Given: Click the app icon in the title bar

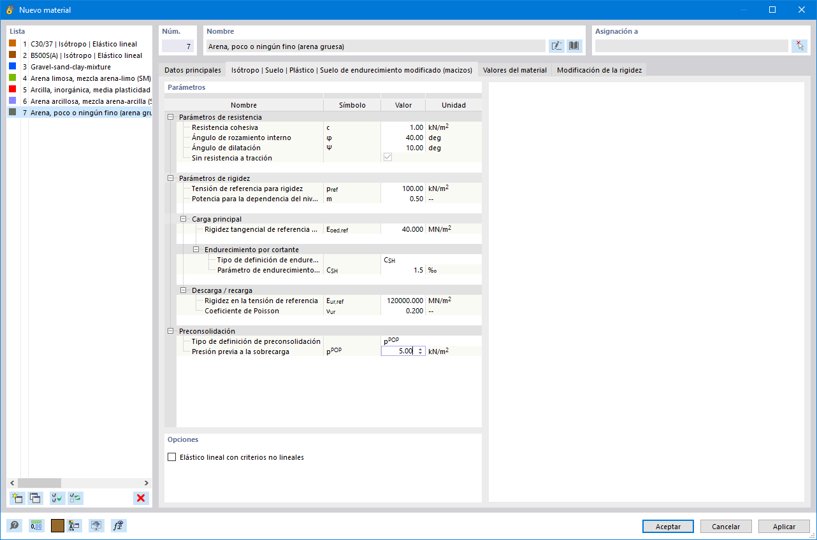Looking at the screenshot, I should [x=10, y=10].
